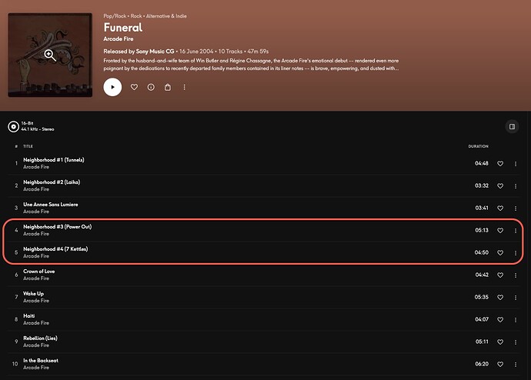Play the Funeral album
The image size is (531, 380).
tap(112, 87)
